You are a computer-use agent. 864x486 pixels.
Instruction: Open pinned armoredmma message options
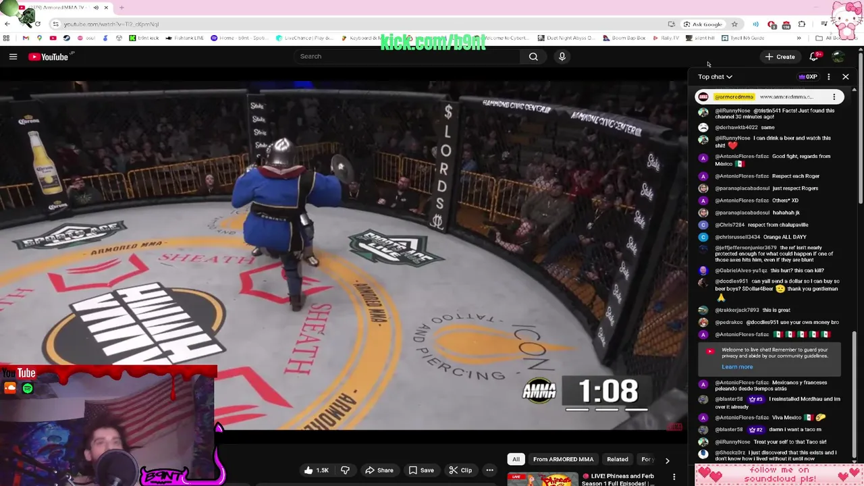click(x=834, y=97)
